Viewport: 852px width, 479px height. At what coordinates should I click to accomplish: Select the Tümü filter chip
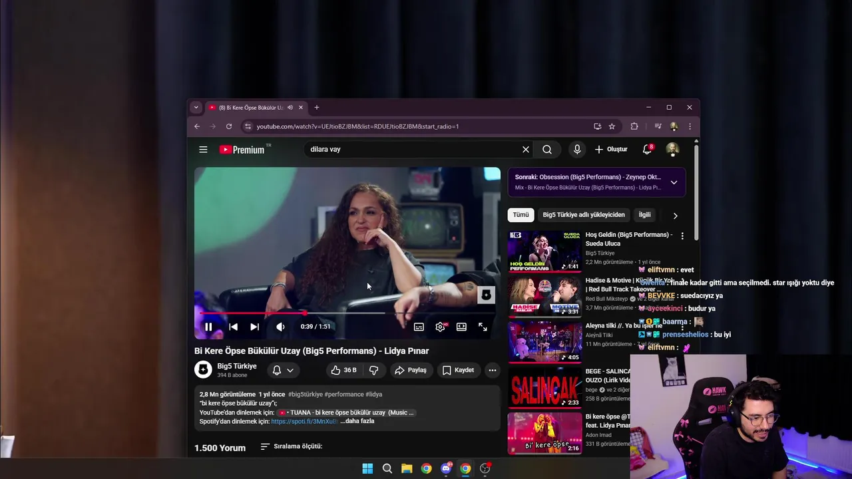pyautogui.click(x=521, y=215)
